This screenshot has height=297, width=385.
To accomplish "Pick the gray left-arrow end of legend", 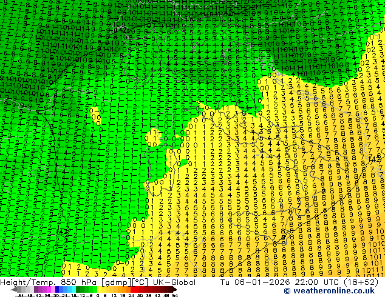I will [x=13, y=290].
